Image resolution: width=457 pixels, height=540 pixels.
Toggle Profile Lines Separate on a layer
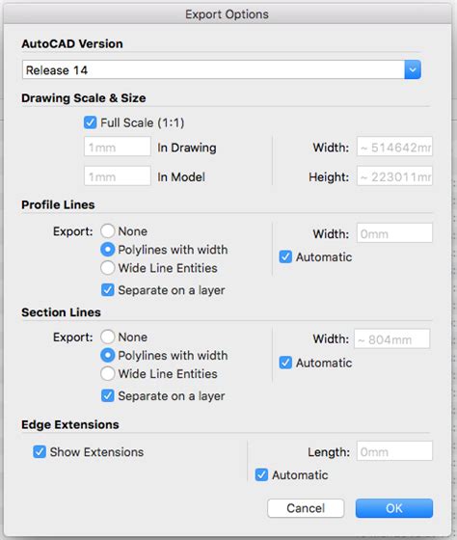click(x=107, y=290)
